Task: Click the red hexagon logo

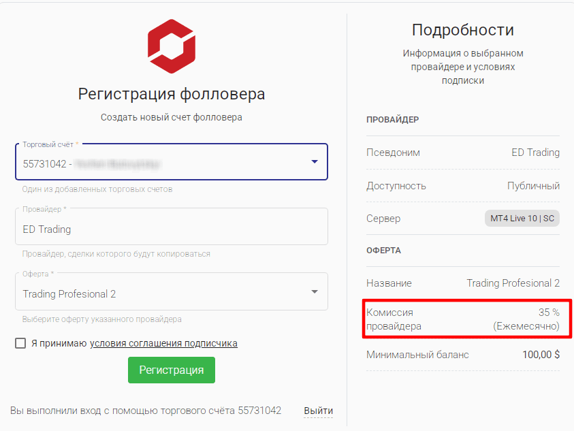Action: click(x=172, y=46)
